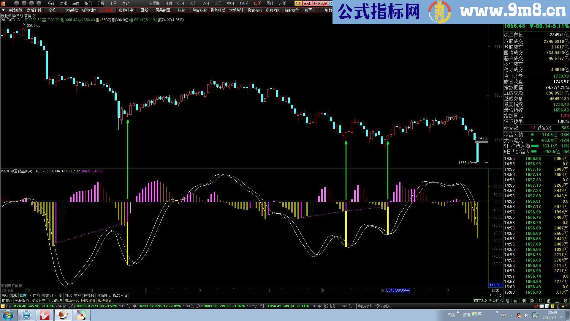Select the 筹 chip tab in sidebar
The height and width of the screenshot is (321, 570).
[x=565, y=301]
